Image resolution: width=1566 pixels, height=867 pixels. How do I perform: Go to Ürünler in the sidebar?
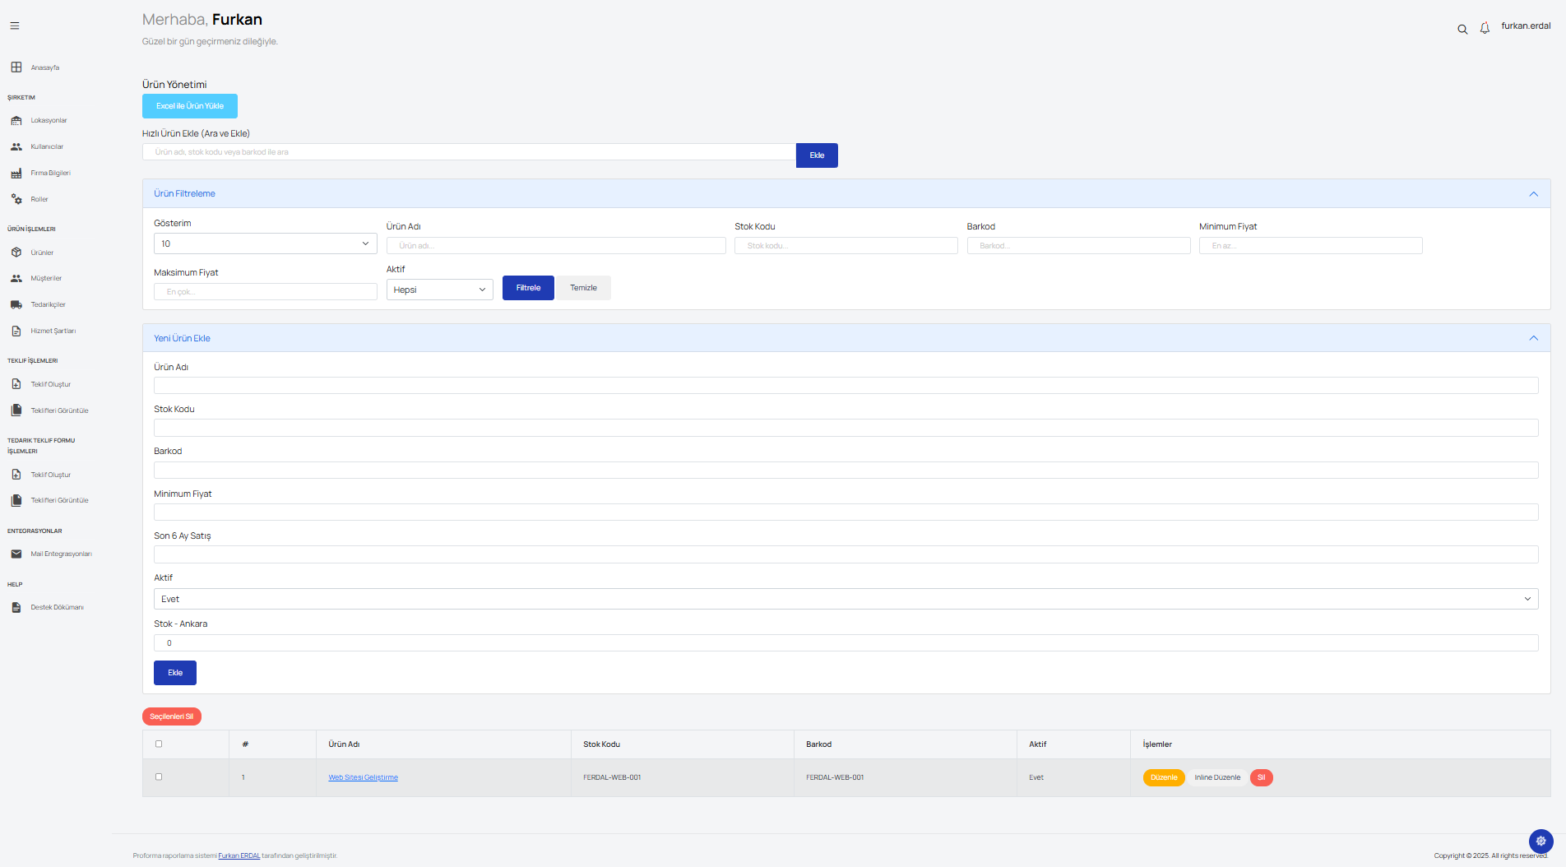(42, 253)
